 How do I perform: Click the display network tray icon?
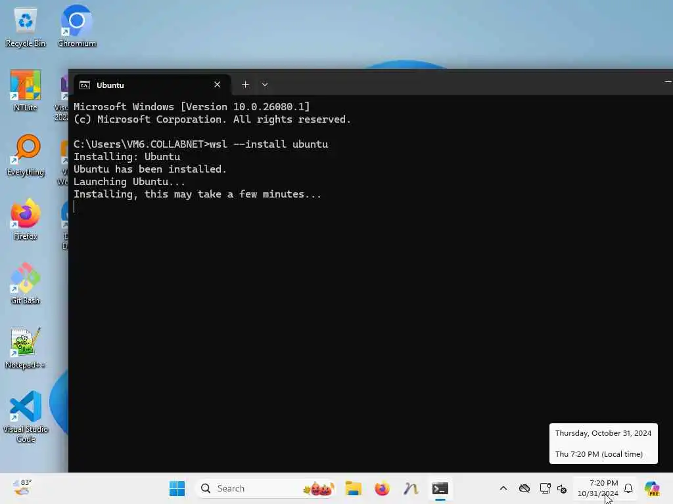pyautogui.click(x=545, y=488)
